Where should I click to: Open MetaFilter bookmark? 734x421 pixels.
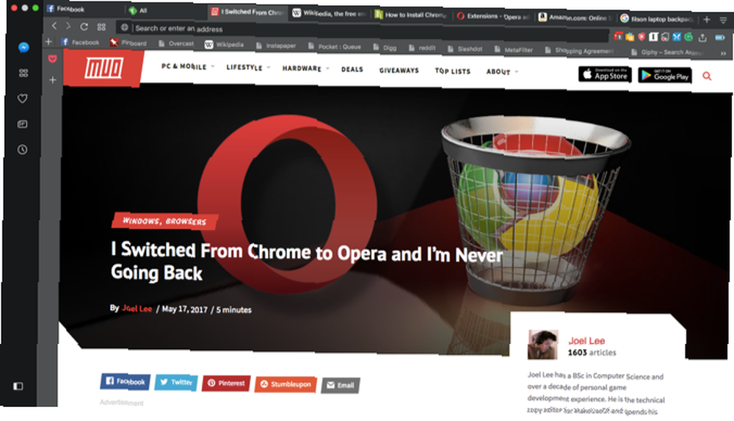514,50
